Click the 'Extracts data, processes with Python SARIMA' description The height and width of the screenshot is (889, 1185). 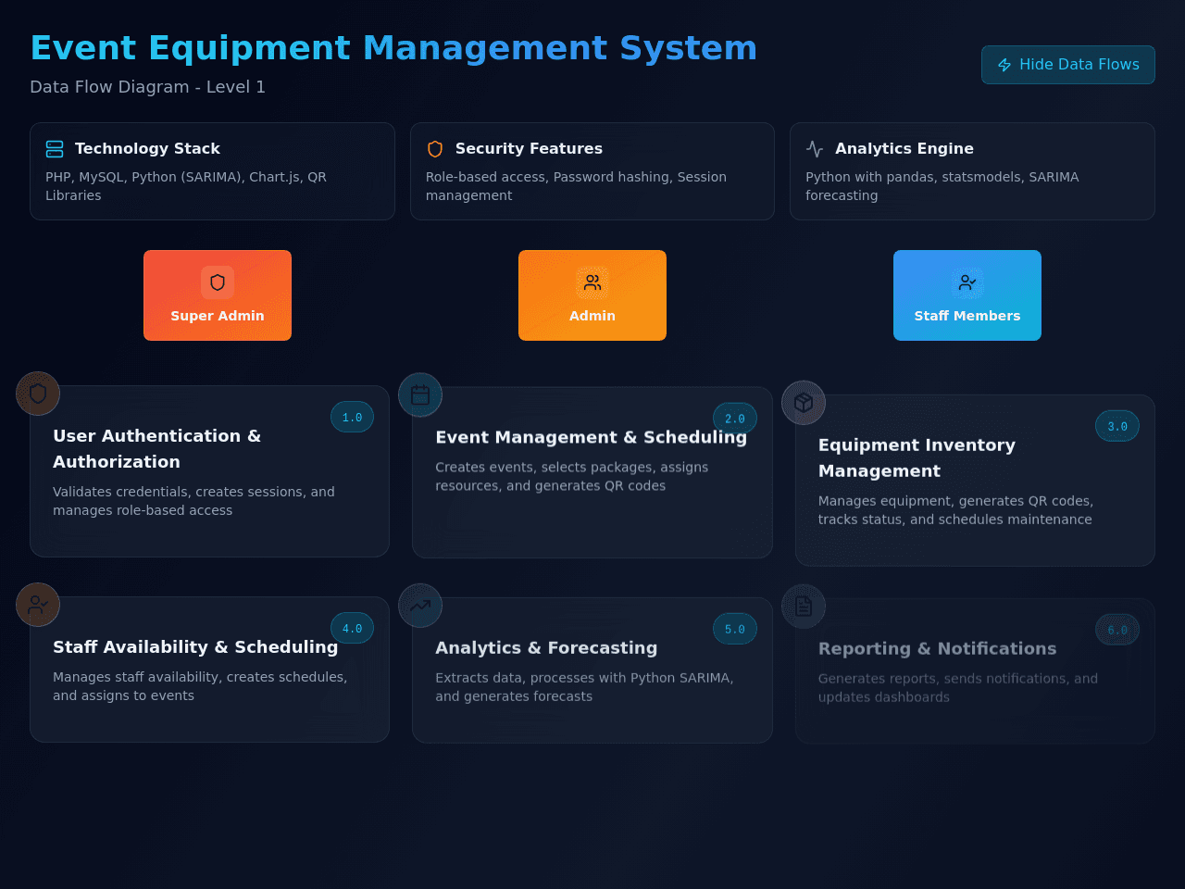(584, 687)
